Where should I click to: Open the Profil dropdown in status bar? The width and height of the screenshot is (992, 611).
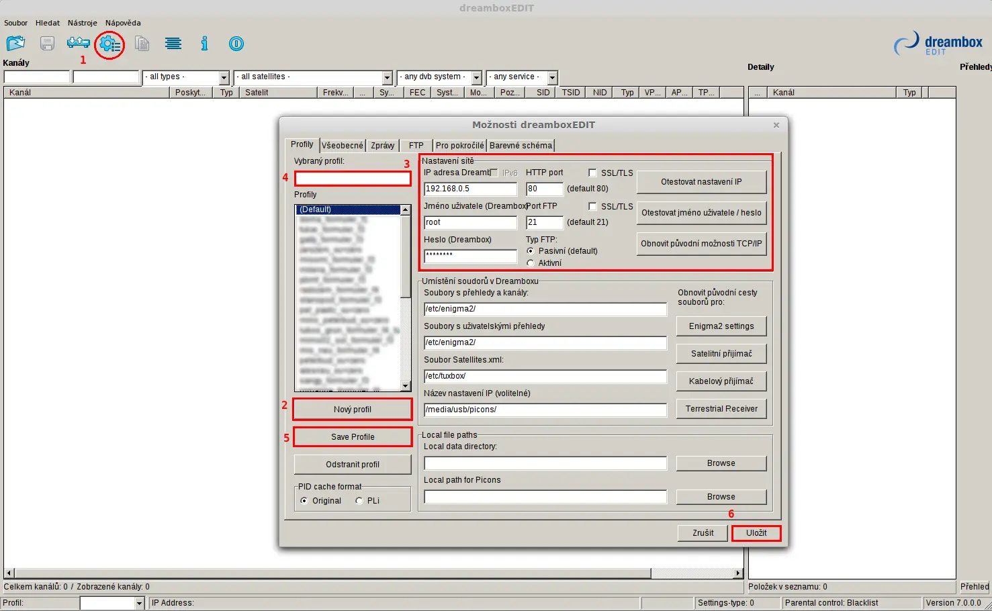(x=140, y=603)
